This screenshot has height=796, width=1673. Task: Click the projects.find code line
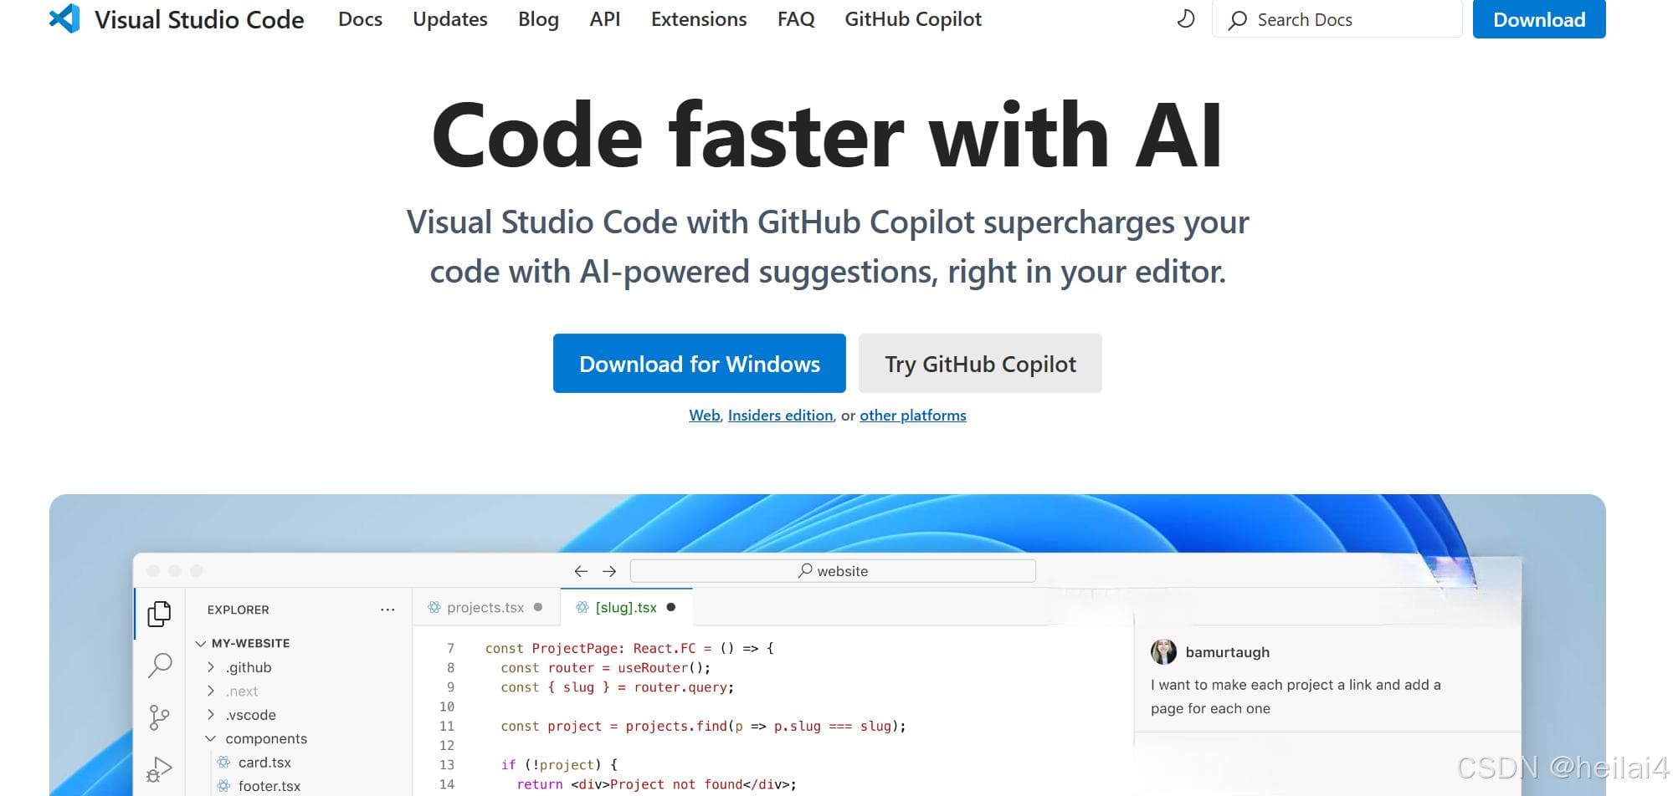[703, 726]
